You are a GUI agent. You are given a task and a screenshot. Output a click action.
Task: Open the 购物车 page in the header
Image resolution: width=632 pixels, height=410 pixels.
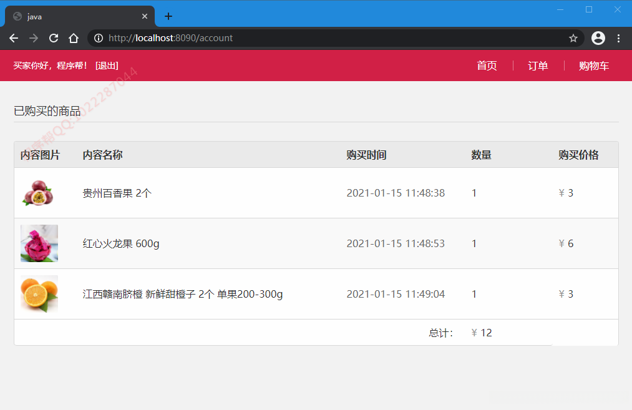[594, 66]
